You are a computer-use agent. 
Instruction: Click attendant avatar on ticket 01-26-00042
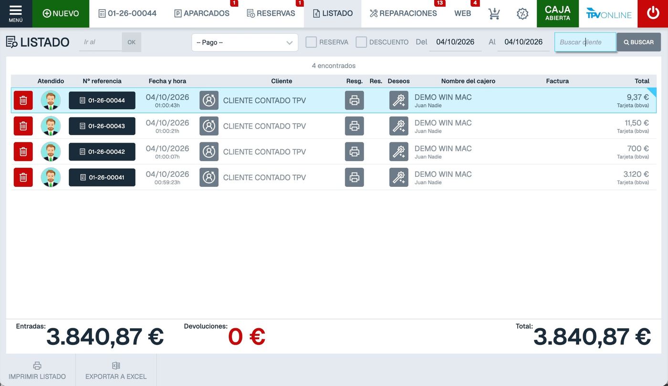51,152
